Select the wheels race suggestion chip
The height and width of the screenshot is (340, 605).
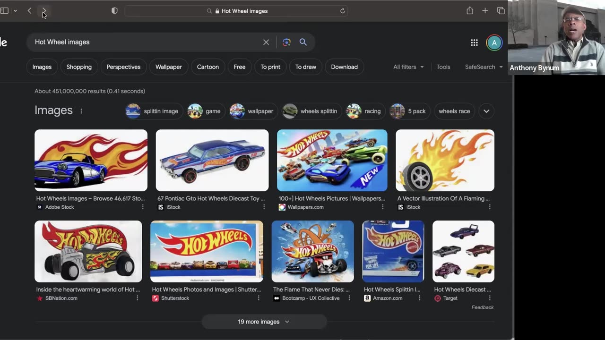(x=454, y=111)
